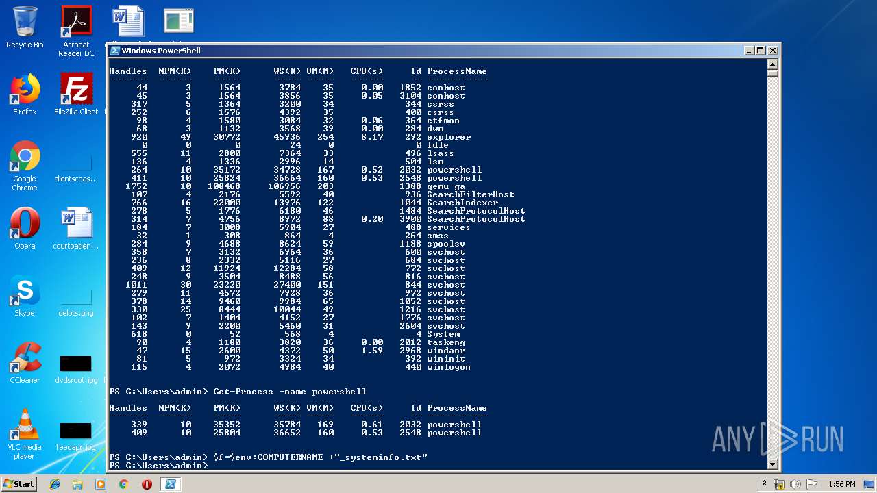Screen dimensions: 877x493
Task: Open Internet Explorer from the taskbar
Action: tap(55, 484)
